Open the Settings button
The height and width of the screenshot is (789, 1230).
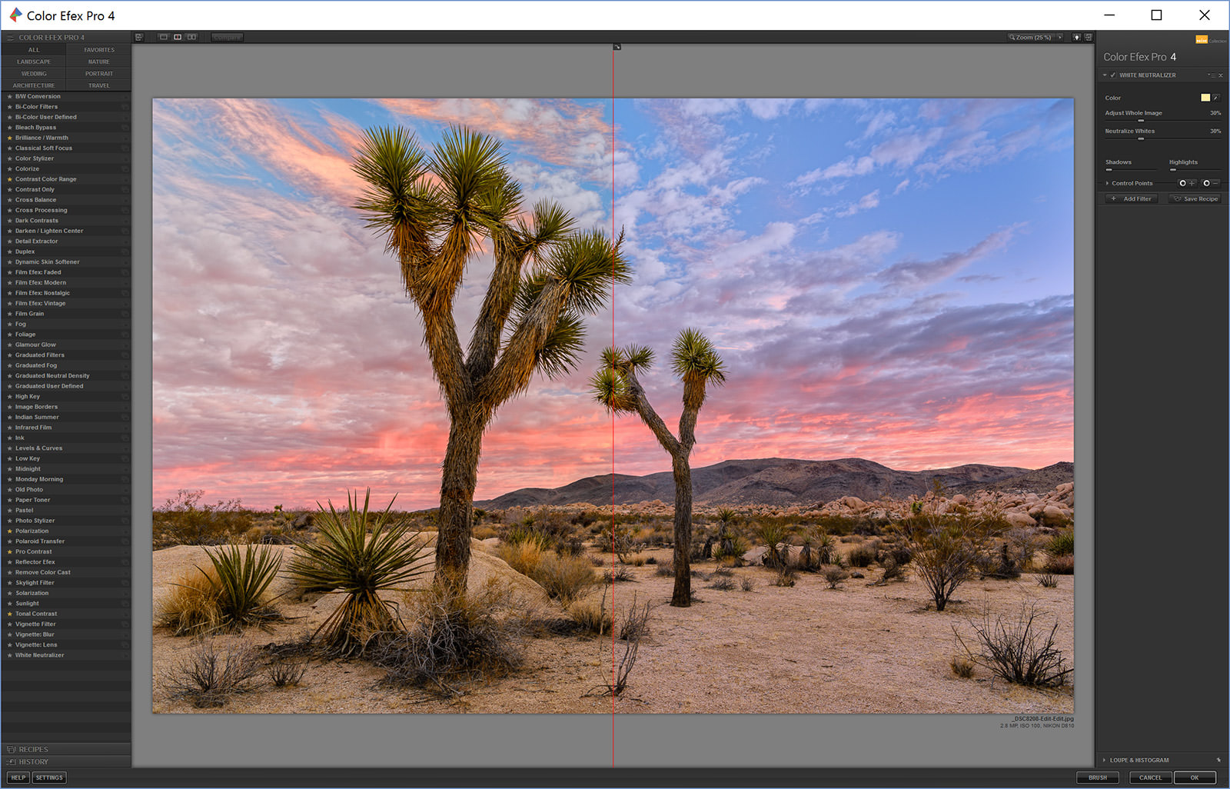pyautogui.click(x=49, y=777)
